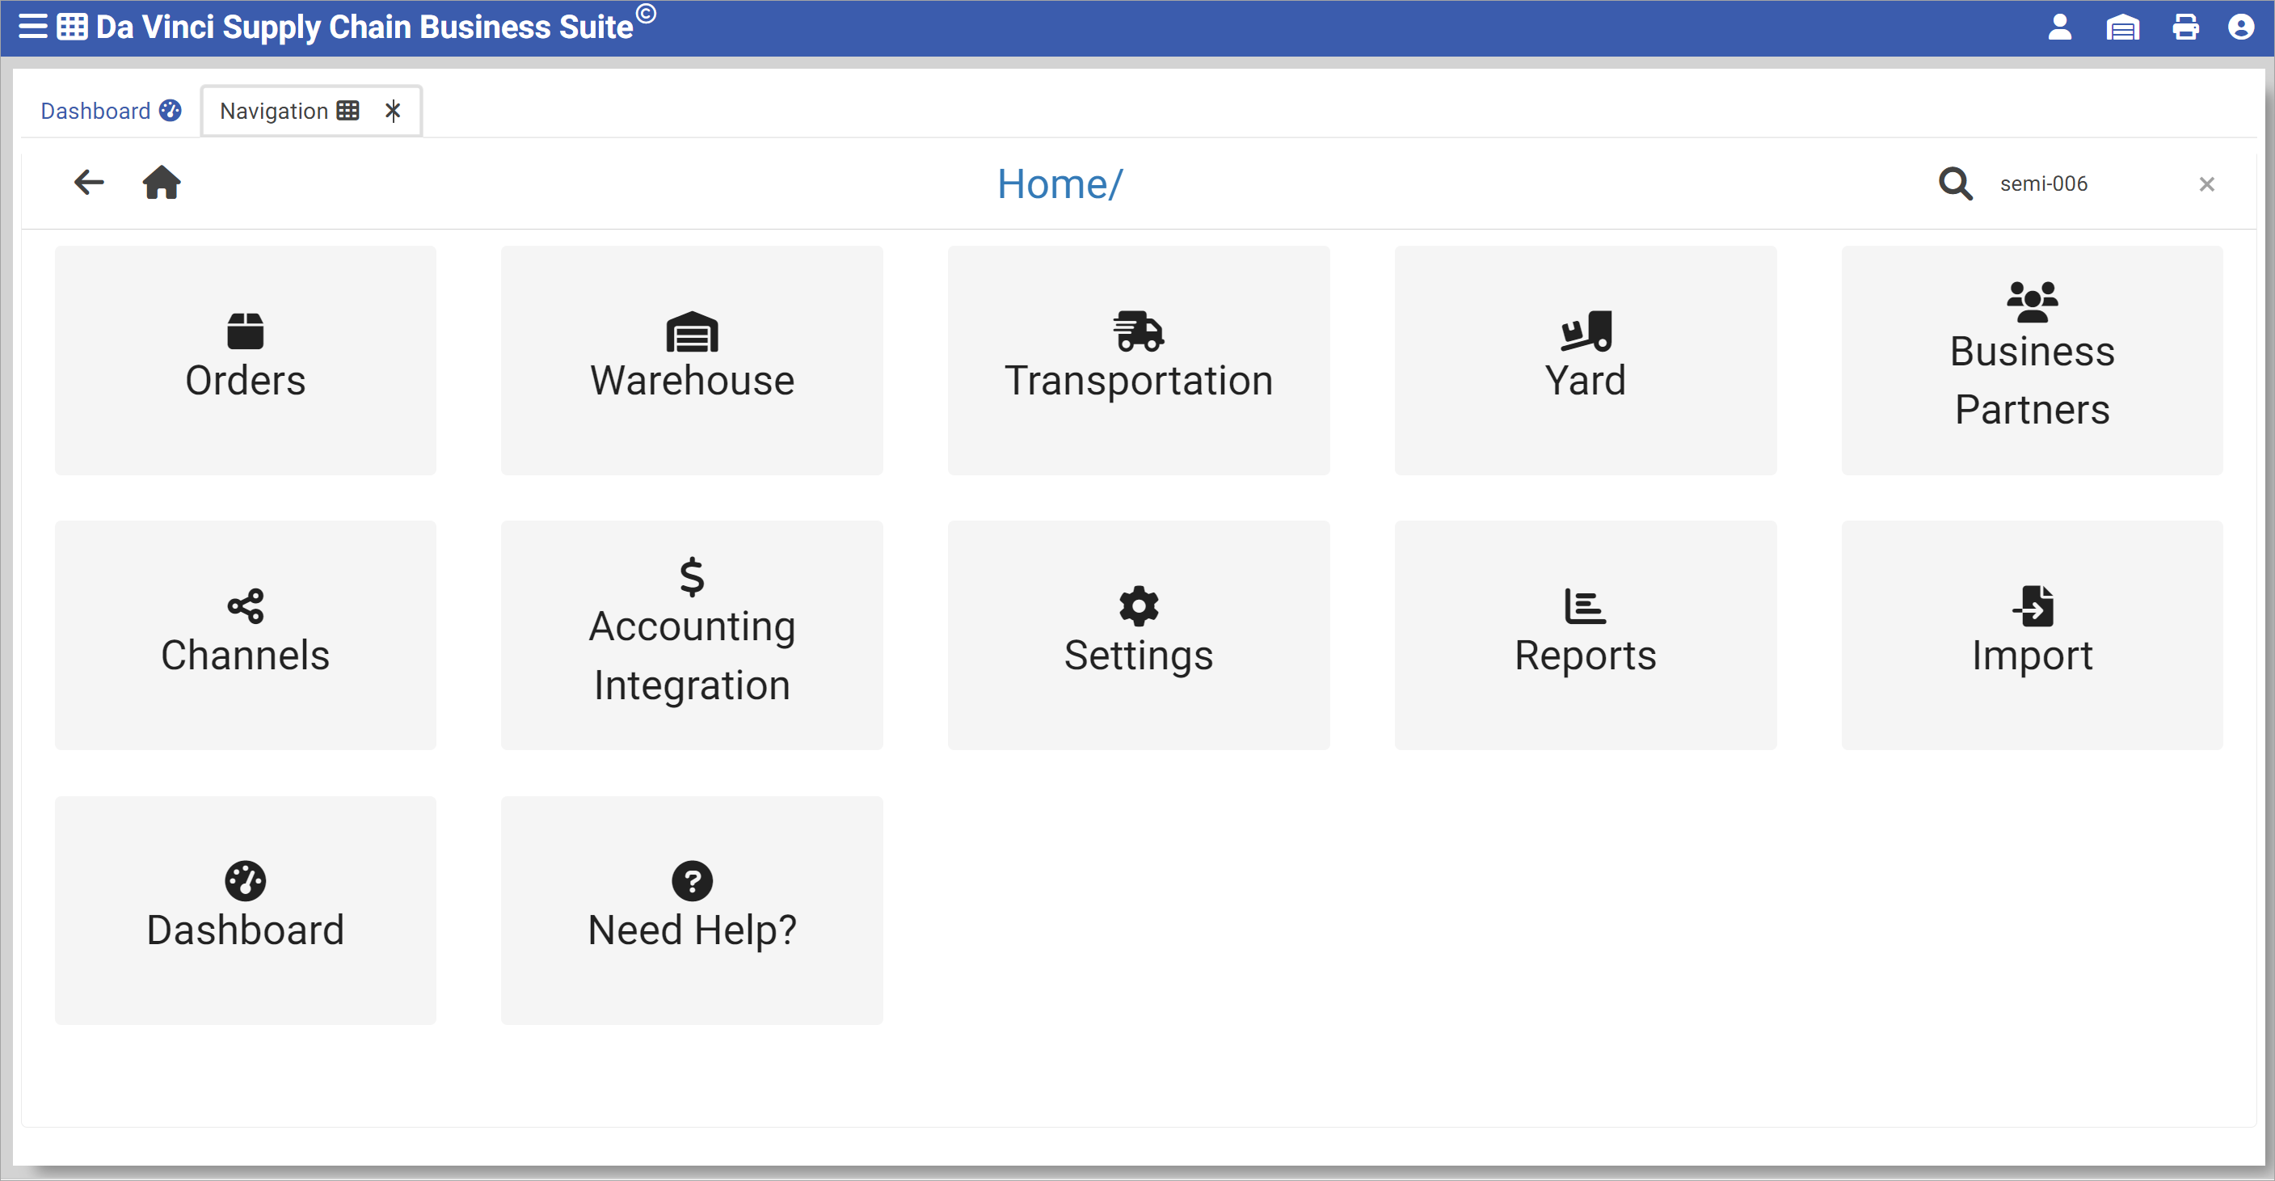
Task: Go back with the left arrow
Action: pyautogui.click(x=89, y=183)
